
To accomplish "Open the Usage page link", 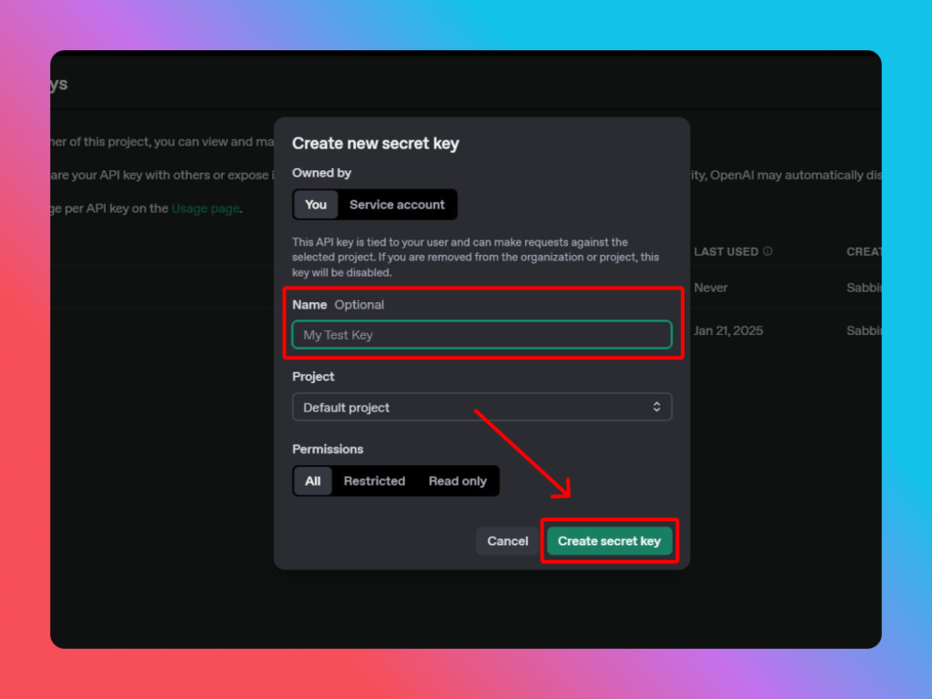I will 205,208.
